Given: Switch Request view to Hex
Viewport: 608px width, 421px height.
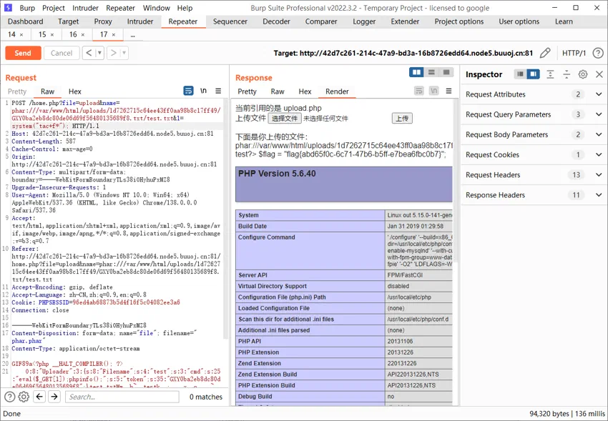Looking at the screenshot, I should [x=75, y=91].
